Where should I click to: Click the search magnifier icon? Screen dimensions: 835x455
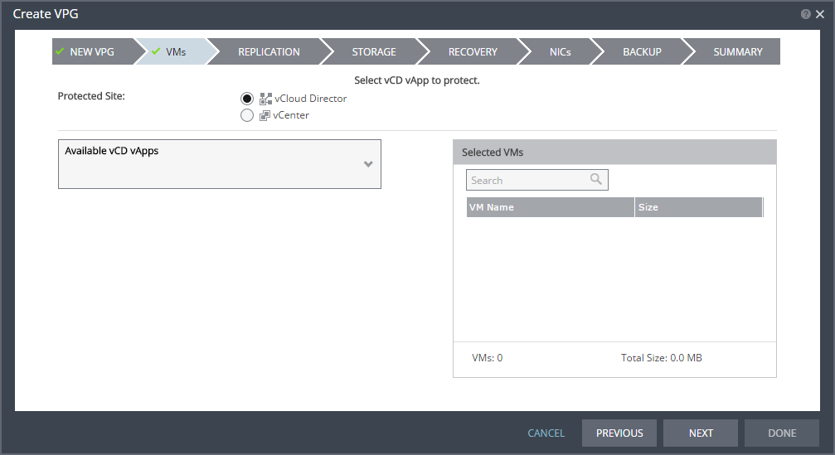(596, 179)
